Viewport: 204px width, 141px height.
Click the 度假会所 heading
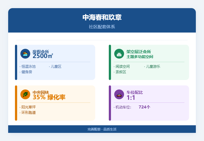(x=41, y=52)
